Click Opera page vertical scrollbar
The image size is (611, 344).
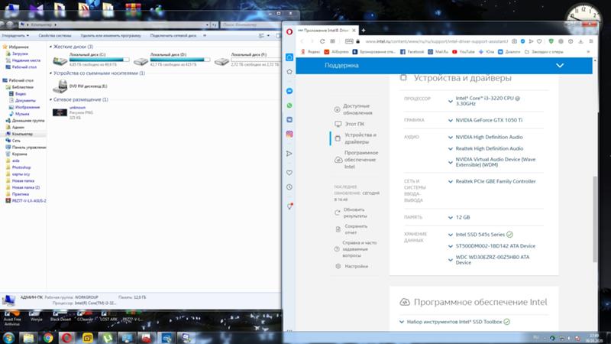coord(595,219)
